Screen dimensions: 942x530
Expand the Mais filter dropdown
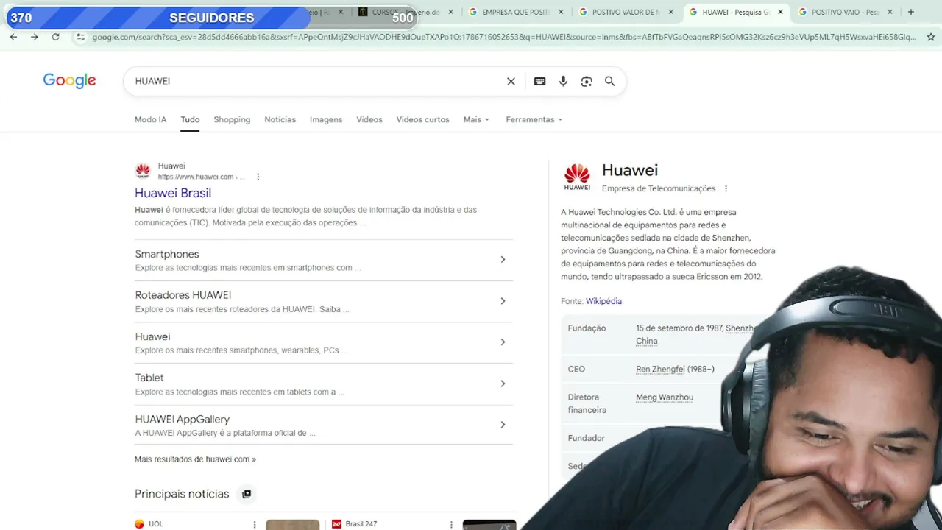[476, 119]
